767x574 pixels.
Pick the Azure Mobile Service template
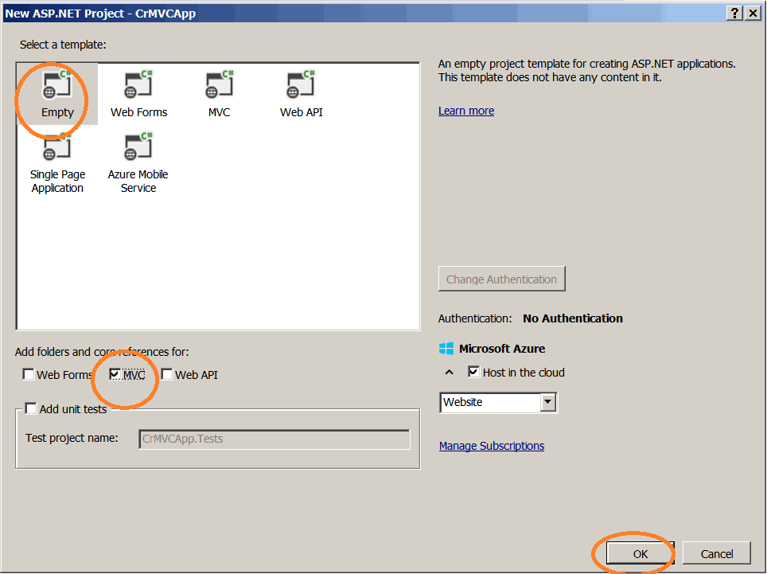[x=138, y=163]
